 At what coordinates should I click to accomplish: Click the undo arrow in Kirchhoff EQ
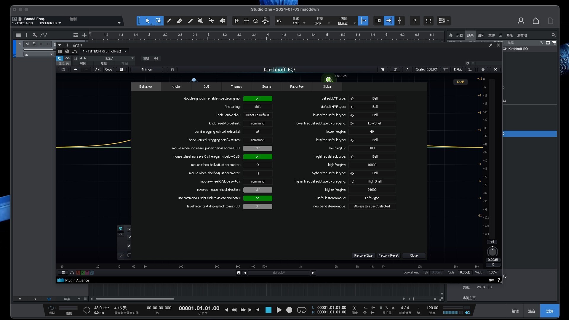[x=76, y=70]
